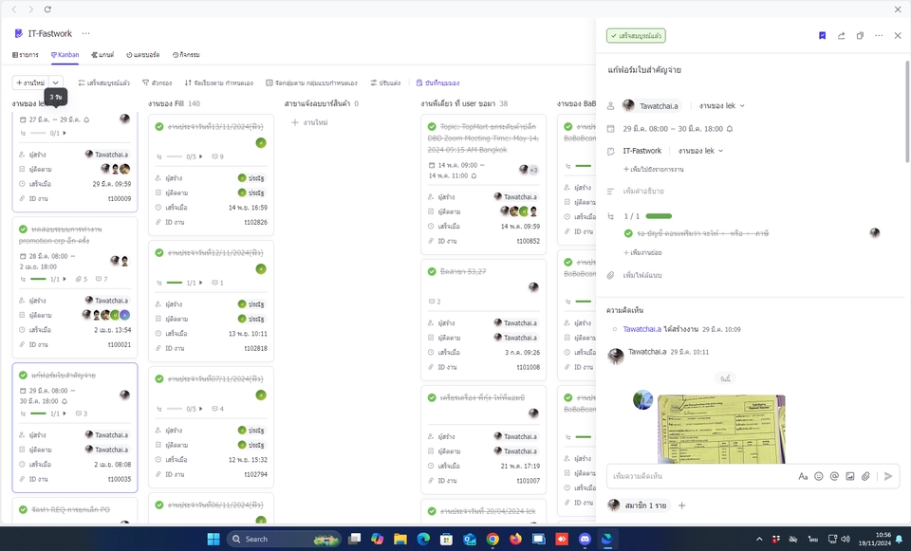Toggle completion check on 13/11/2024 card
911x551 pixels.
click(159, 126)
